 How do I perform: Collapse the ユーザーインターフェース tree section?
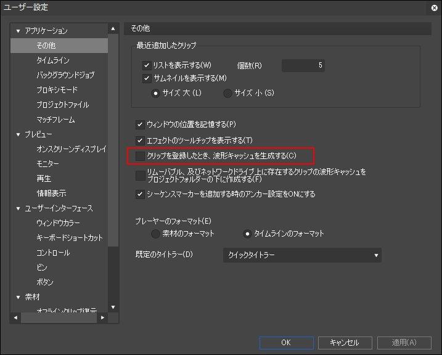pyautogui.click(x=18, y=208)
